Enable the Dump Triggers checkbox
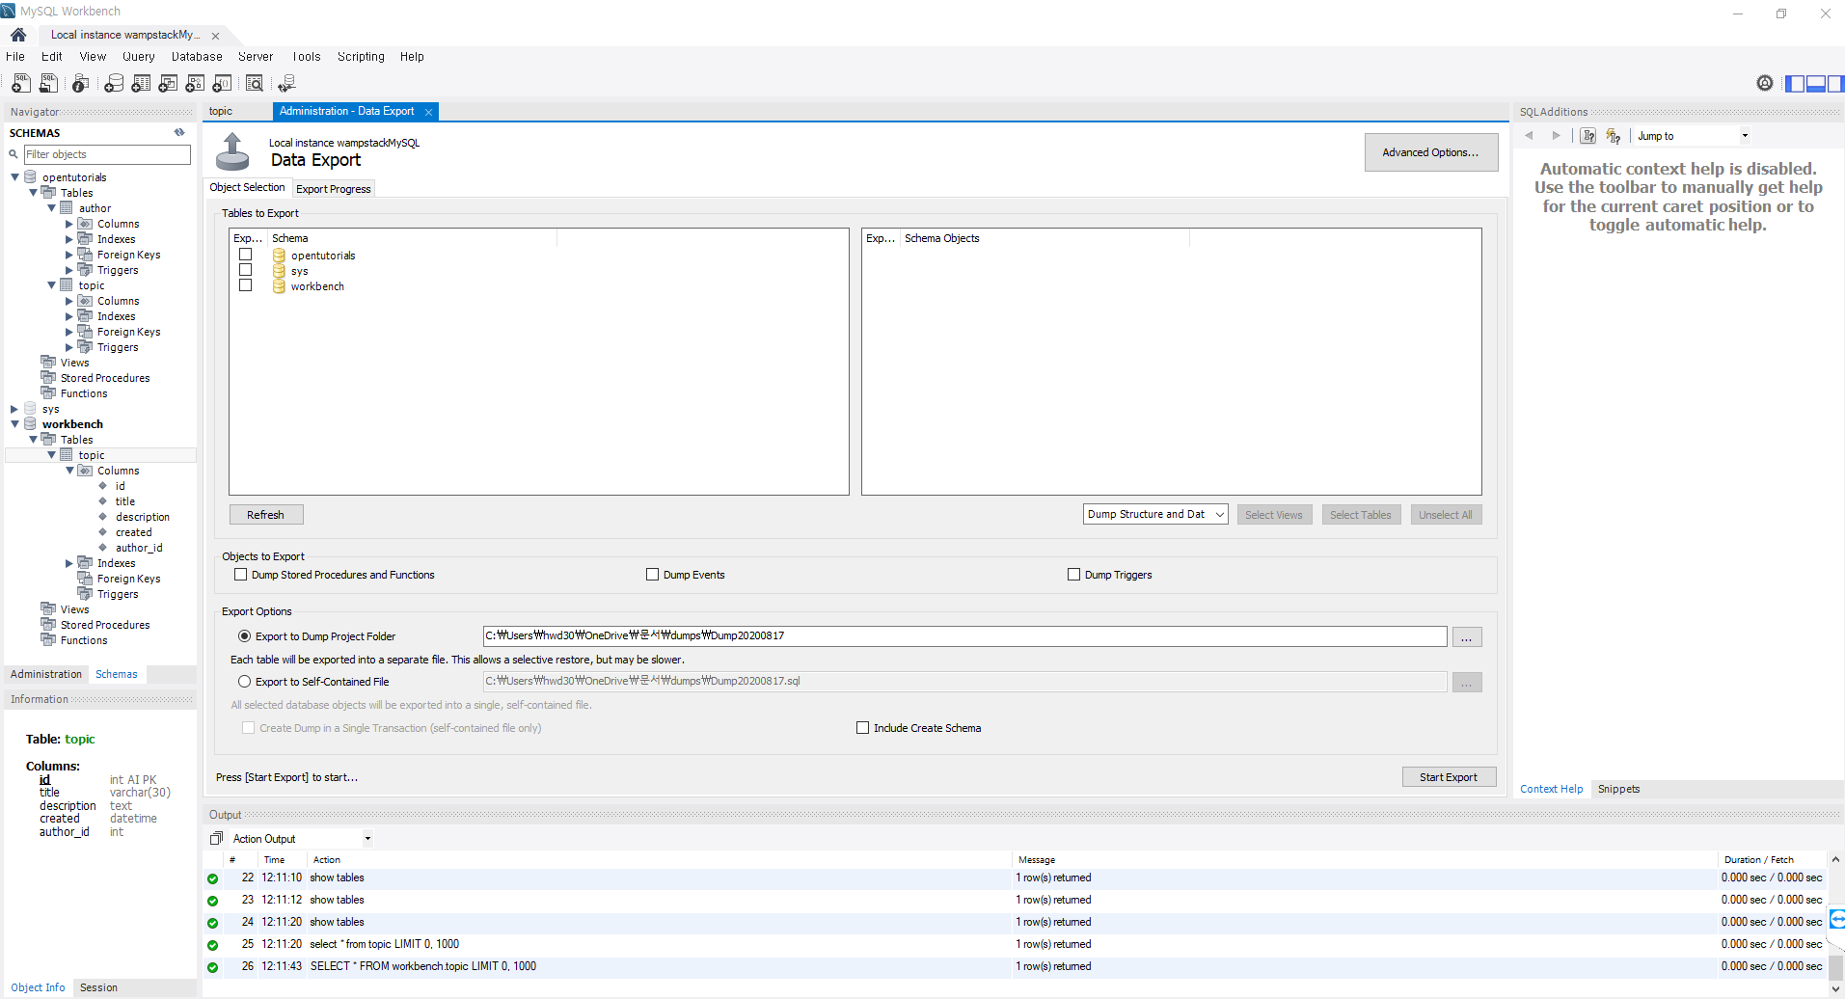Image resolution: width=1845 pixels, height=999 pixels. click(1073, 575)
